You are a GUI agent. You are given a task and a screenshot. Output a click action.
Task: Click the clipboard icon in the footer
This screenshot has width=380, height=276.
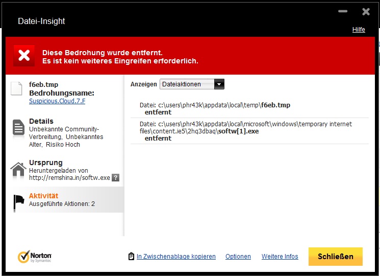point(132,257)
